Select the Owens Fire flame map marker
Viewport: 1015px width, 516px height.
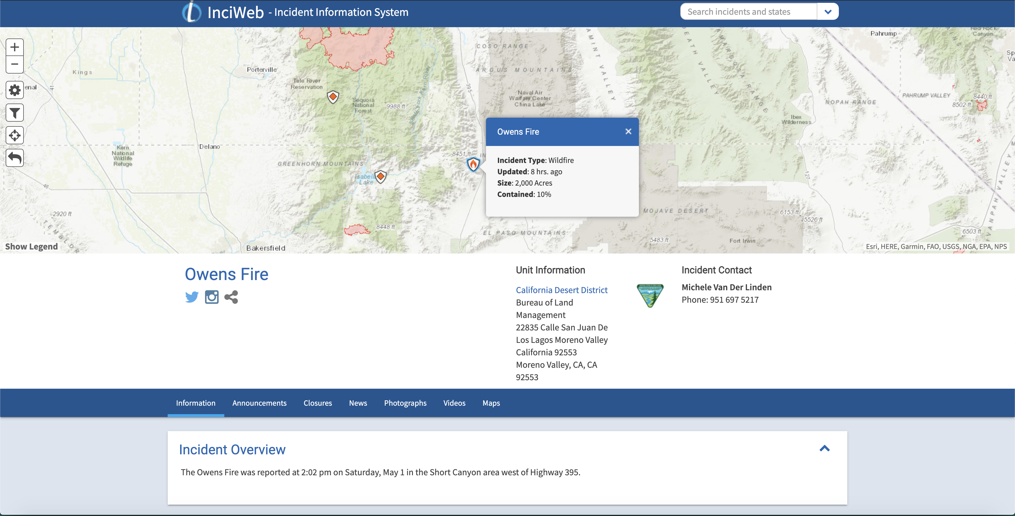pyautogui.click(x=473, y=164)
